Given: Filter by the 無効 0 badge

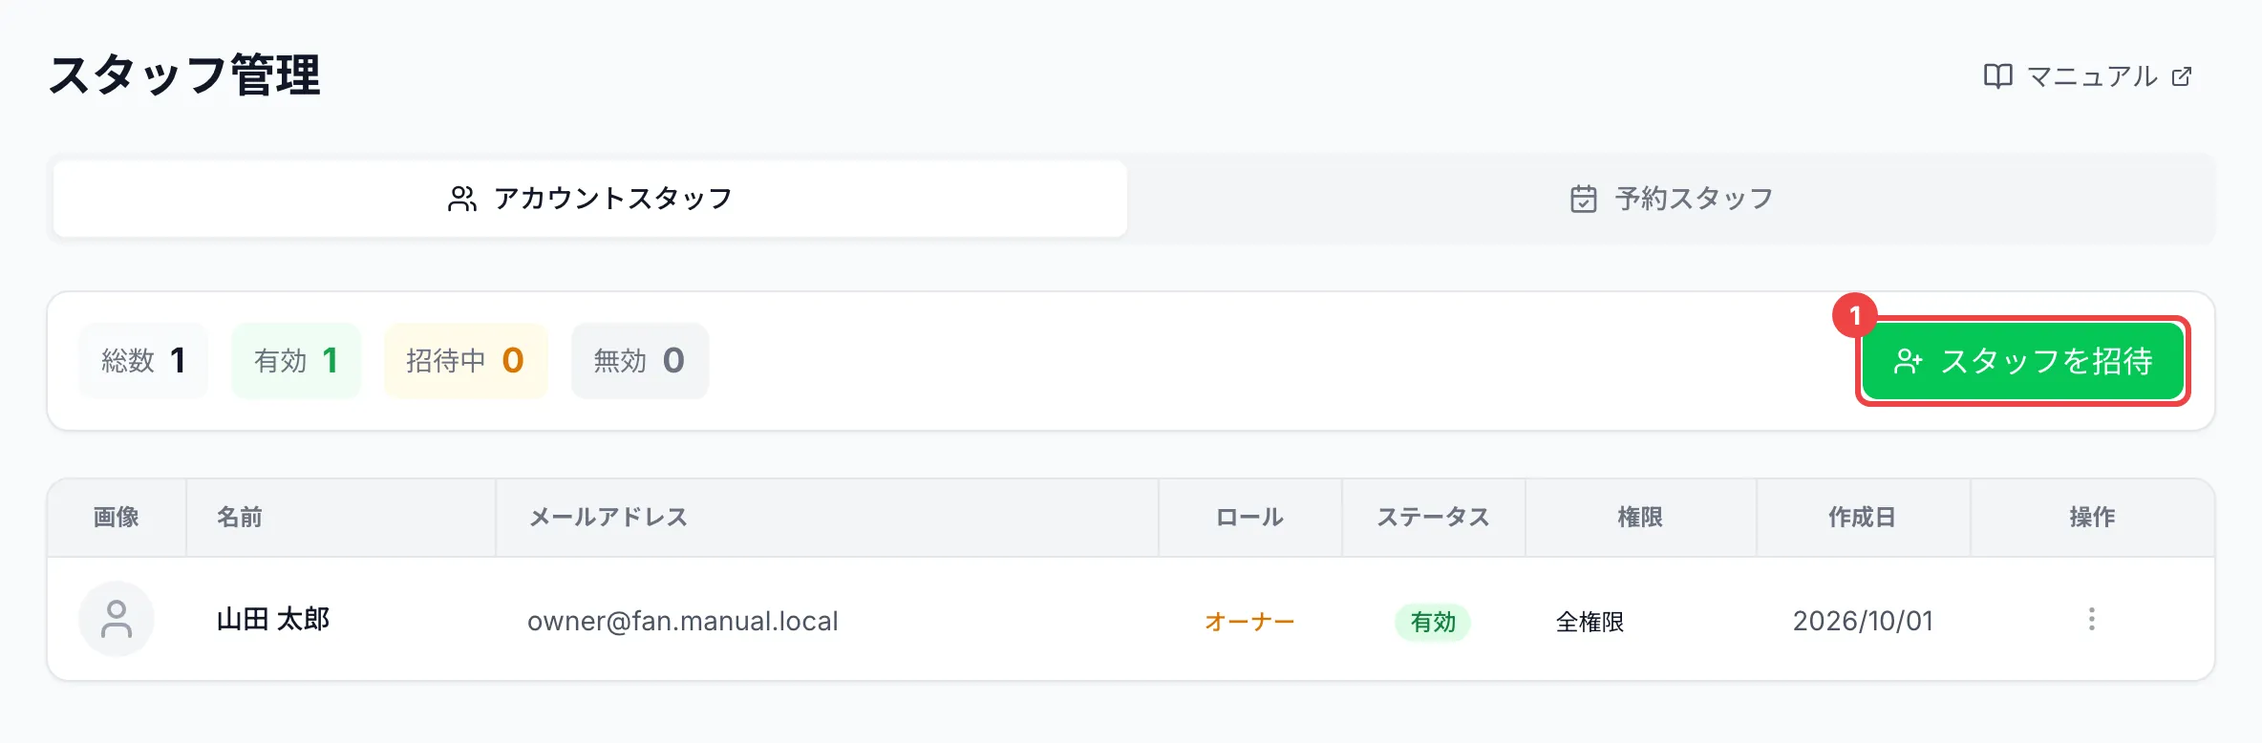Looking at the screenshot, I should (x=640, y=361).
